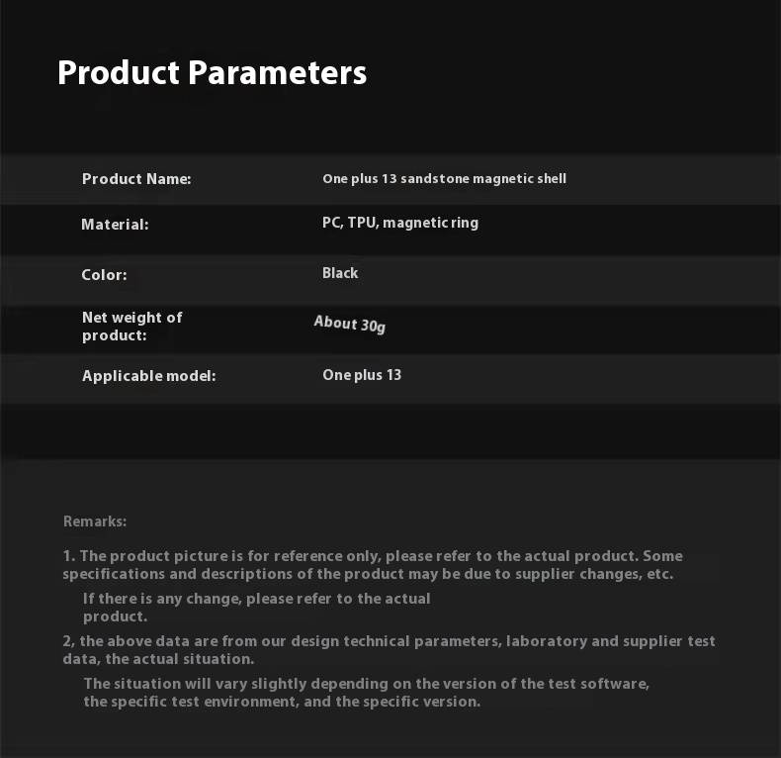Viewport: 781px width, 758px height.
Task: Click the Remarks heading
Action: pos(95,521)
